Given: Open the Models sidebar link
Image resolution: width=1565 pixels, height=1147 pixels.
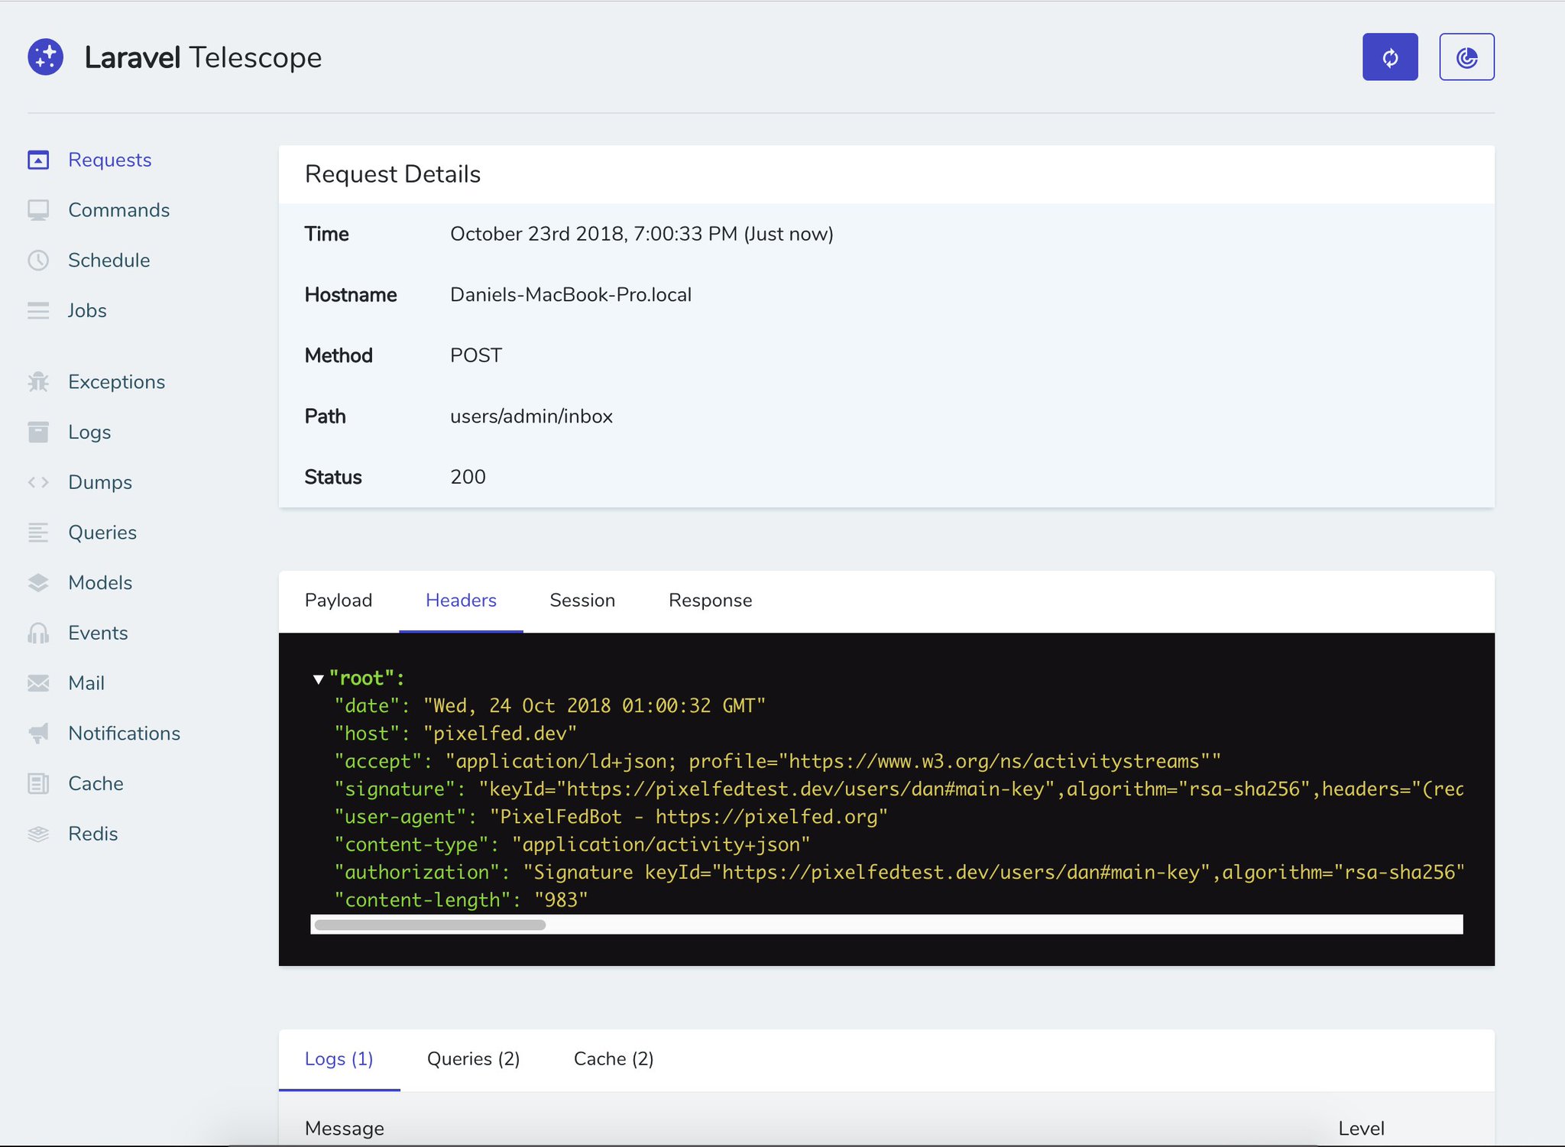Looking at the screenshot, I should click(100, 583).
